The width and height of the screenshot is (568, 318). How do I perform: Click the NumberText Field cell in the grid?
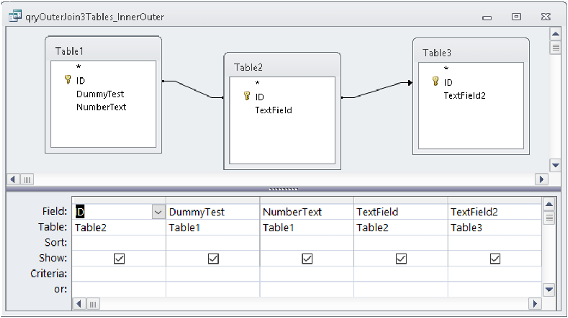pyautogui.click(x=307, y=212)
